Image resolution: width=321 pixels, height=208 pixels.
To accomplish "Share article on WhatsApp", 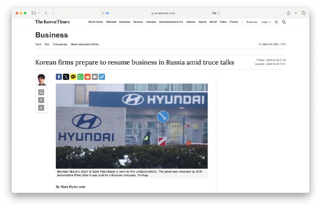I will pyautogui.click(x=80, y=77).
